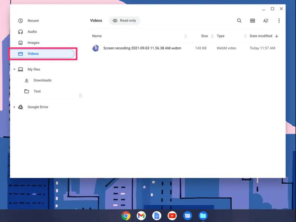Launch Messages from the shelf
The image size is (296, 222).
pyautogui.click(x=187, y=216)
